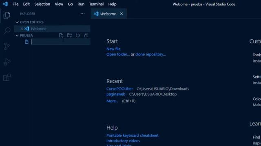Open the Edit menu
The image size is (261, 146).
[x=26, y=4]
